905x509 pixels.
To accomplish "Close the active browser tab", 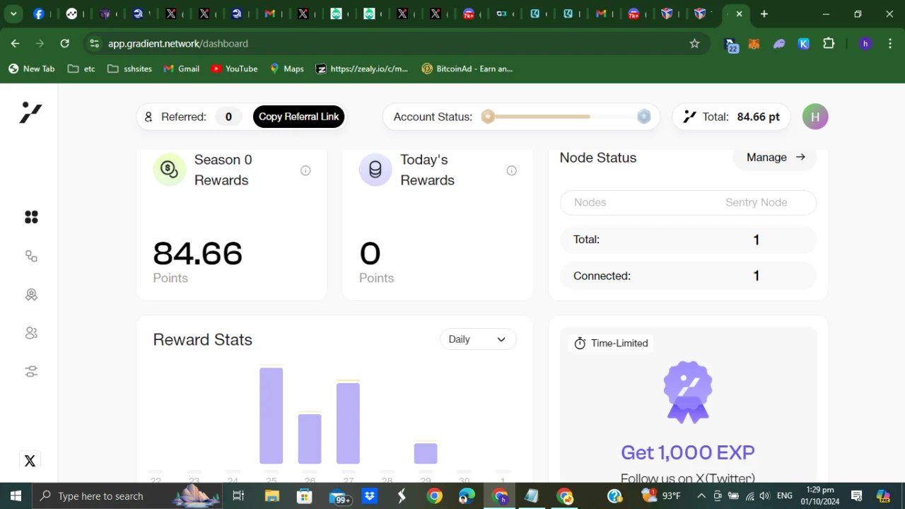I will tap(739, 13).
